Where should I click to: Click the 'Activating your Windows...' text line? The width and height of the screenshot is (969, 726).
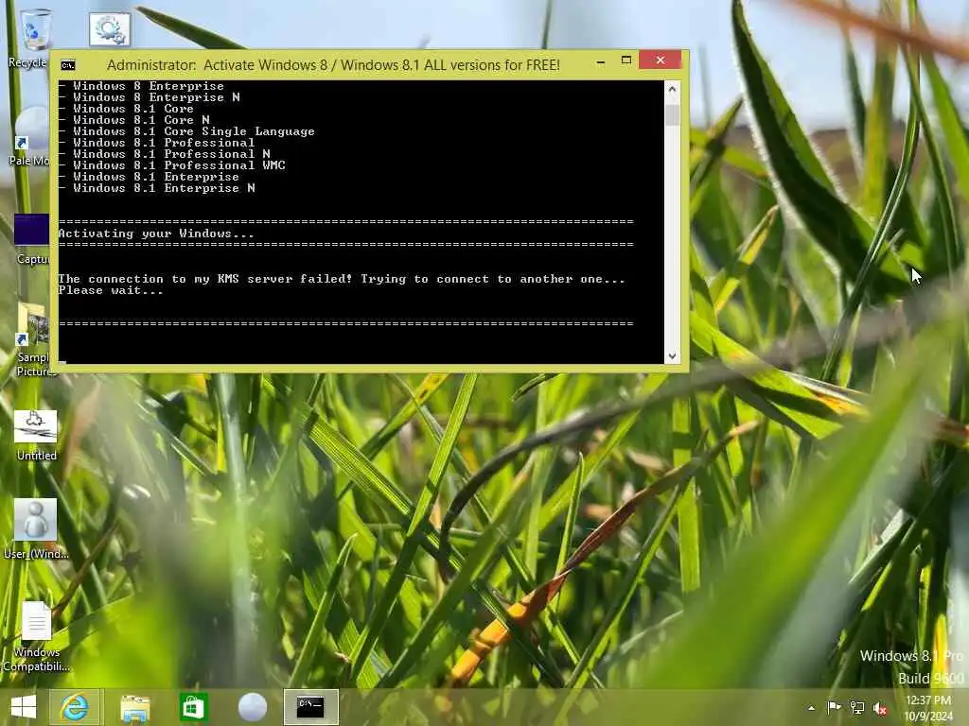156,233
